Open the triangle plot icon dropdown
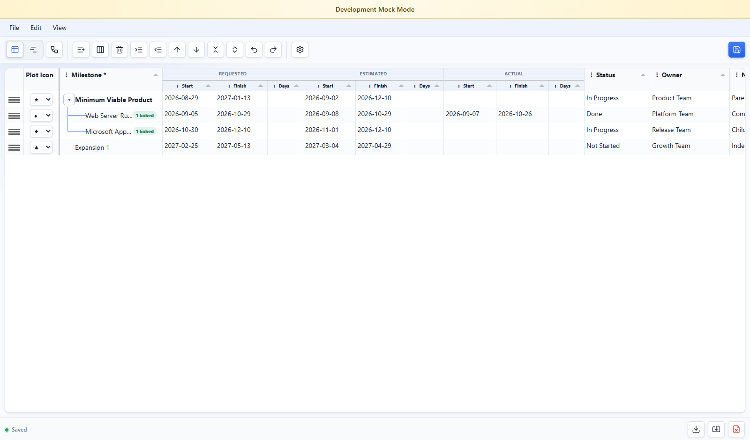 click(x=41, y=147)
